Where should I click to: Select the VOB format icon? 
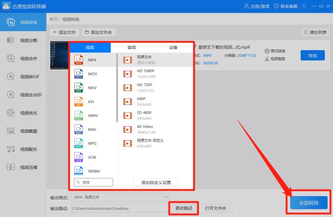pyautogui.click(x=78, y=157)
